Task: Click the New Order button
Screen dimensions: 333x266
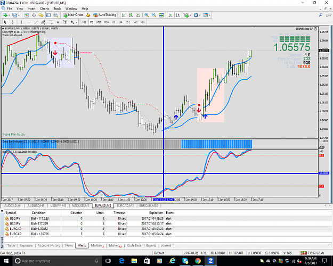Action: click(x=73, y=15)
